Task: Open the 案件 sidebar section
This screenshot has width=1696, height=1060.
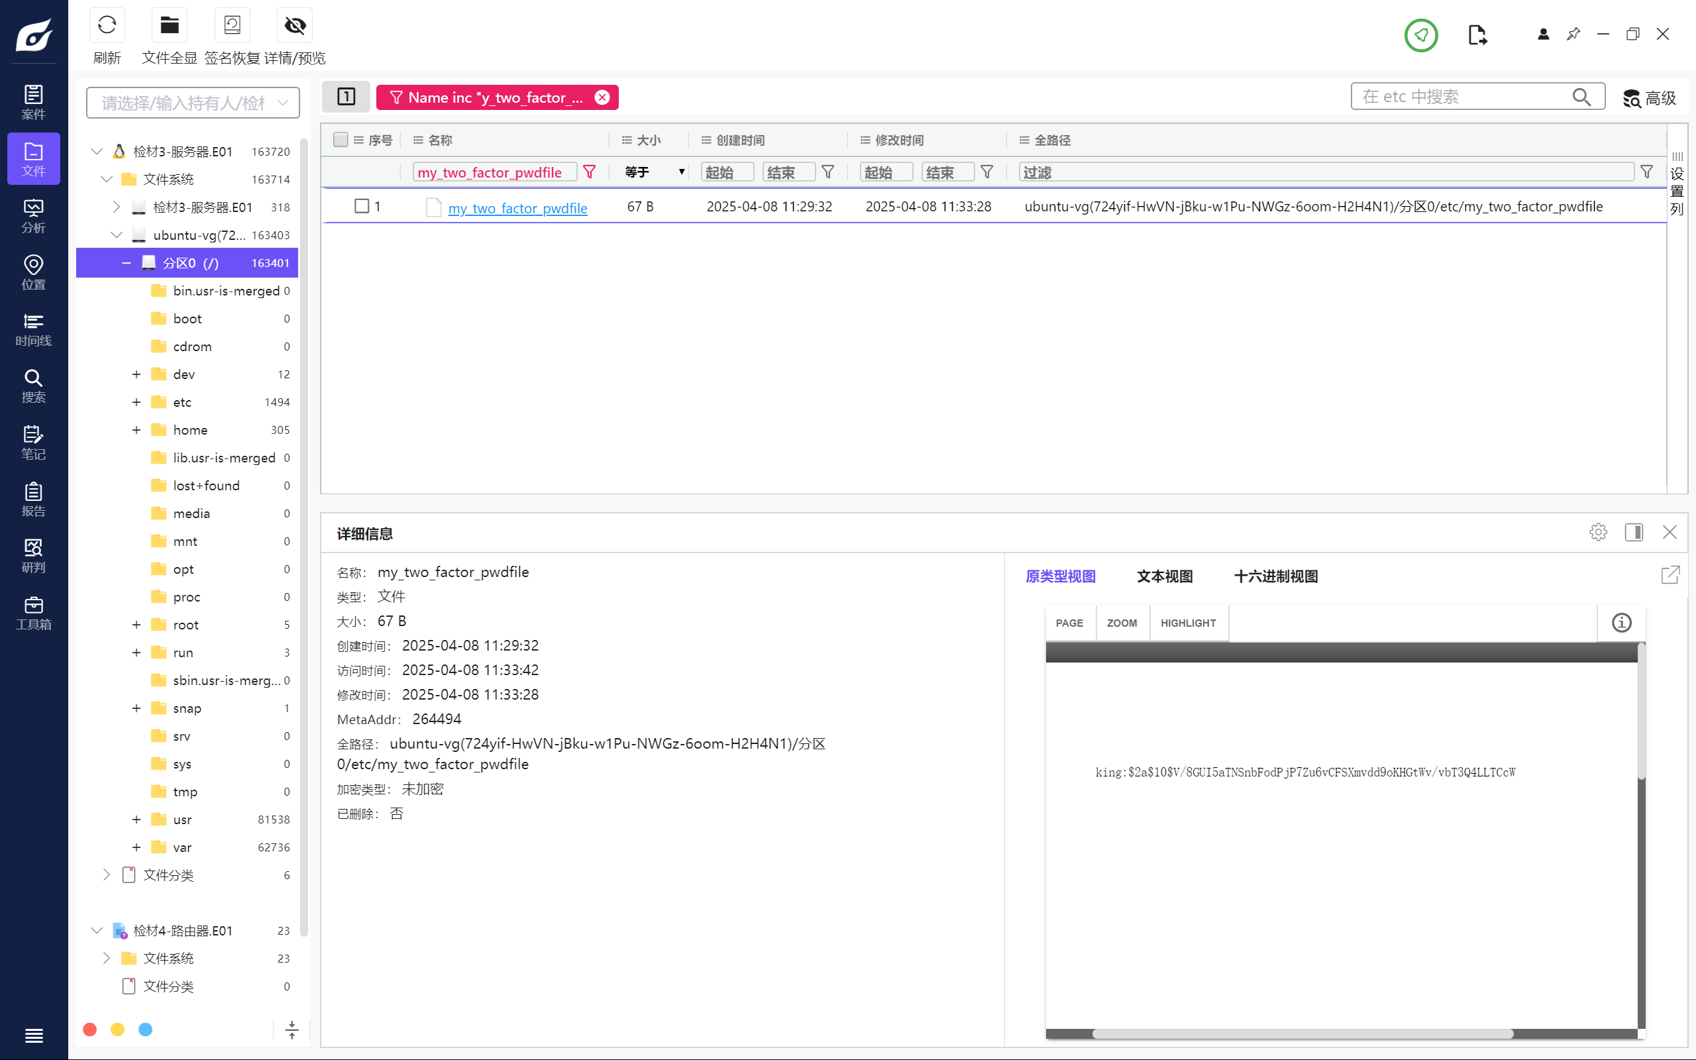Action: (34, 102)
